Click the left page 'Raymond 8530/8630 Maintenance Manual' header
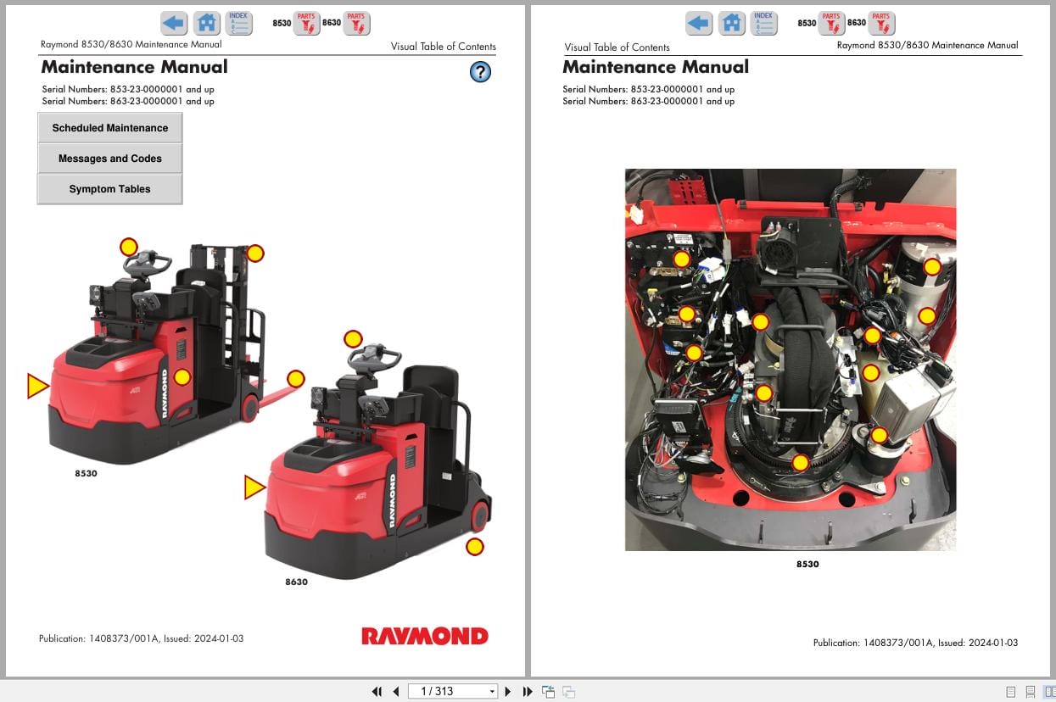The height and width of the screenshot is (702, 1056). tap(131, 44)
